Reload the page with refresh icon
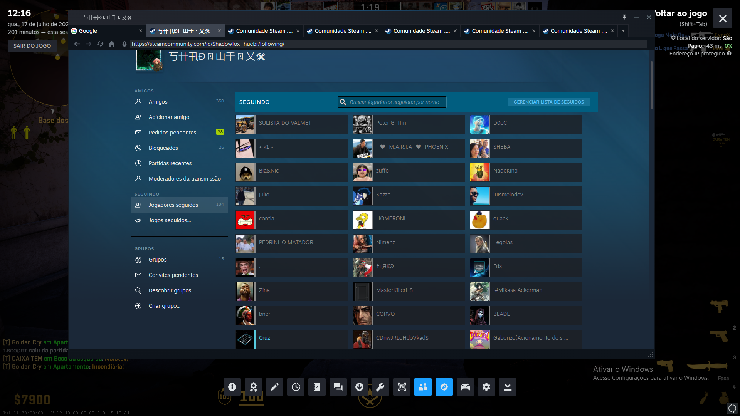 [x=100, y=44]
